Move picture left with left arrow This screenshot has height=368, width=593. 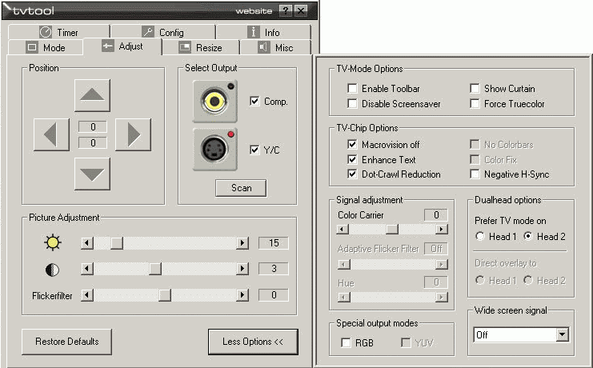pos(51,134)
